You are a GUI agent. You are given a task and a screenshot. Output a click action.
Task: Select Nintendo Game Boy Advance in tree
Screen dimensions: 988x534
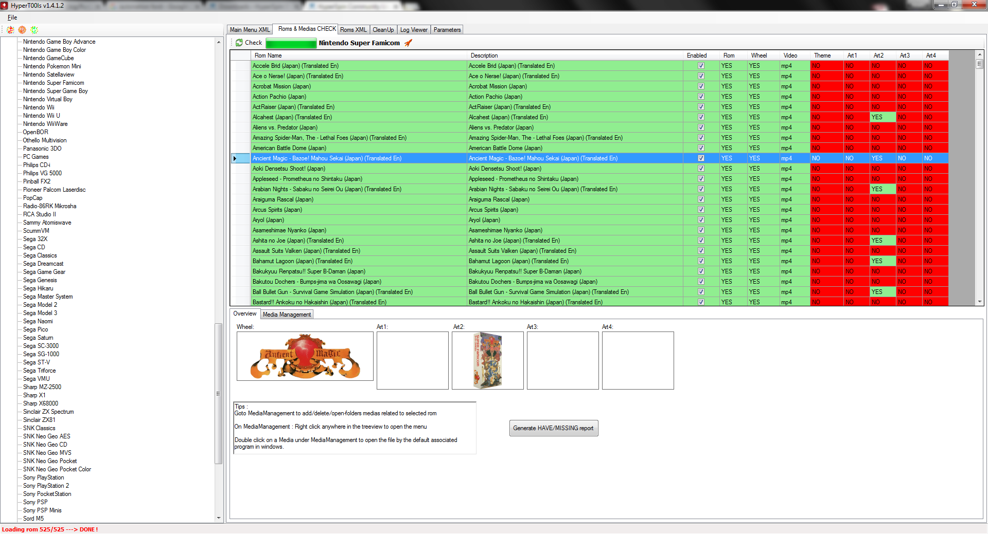[x=59, y=42]
